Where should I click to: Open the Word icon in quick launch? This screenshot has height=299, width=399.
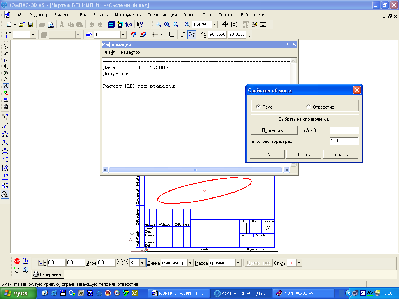point(90,294)
